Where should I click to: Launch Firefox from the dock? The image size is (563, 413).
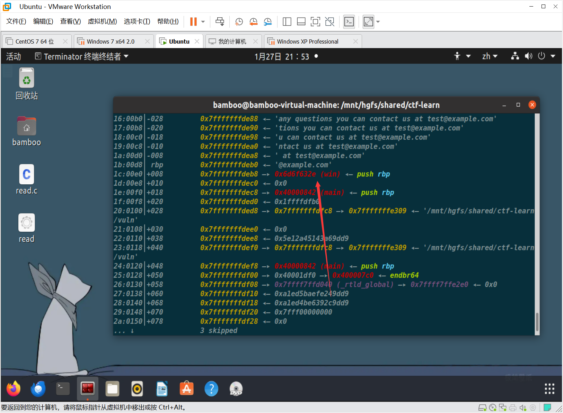[14, 389]
